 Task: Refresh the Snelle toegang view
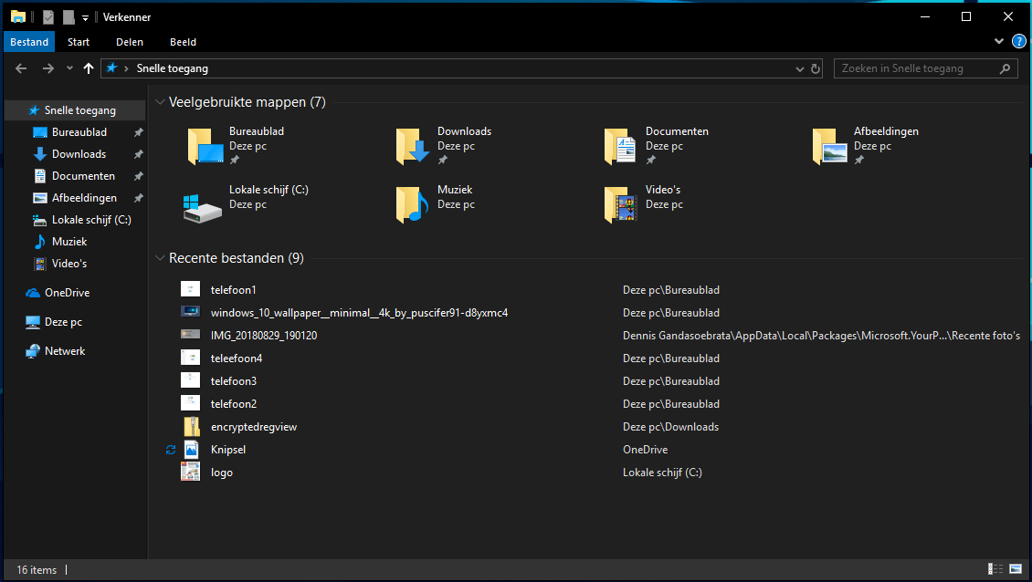(x=816, y=68)
